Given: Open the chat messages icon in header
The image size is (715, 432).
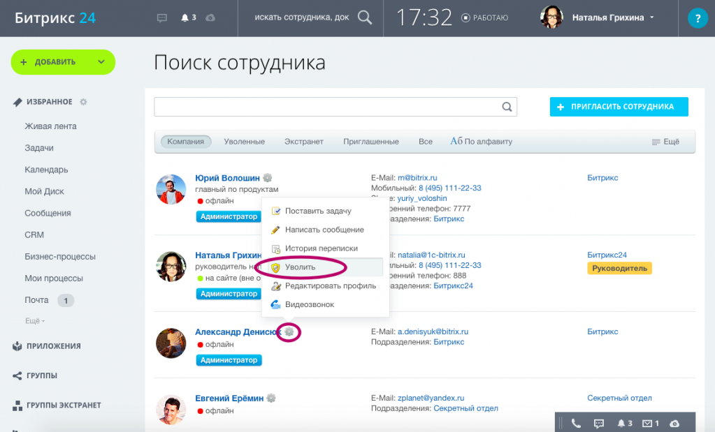Looking at the screenshot, I should pyautogui.click(x=162, y=17).
